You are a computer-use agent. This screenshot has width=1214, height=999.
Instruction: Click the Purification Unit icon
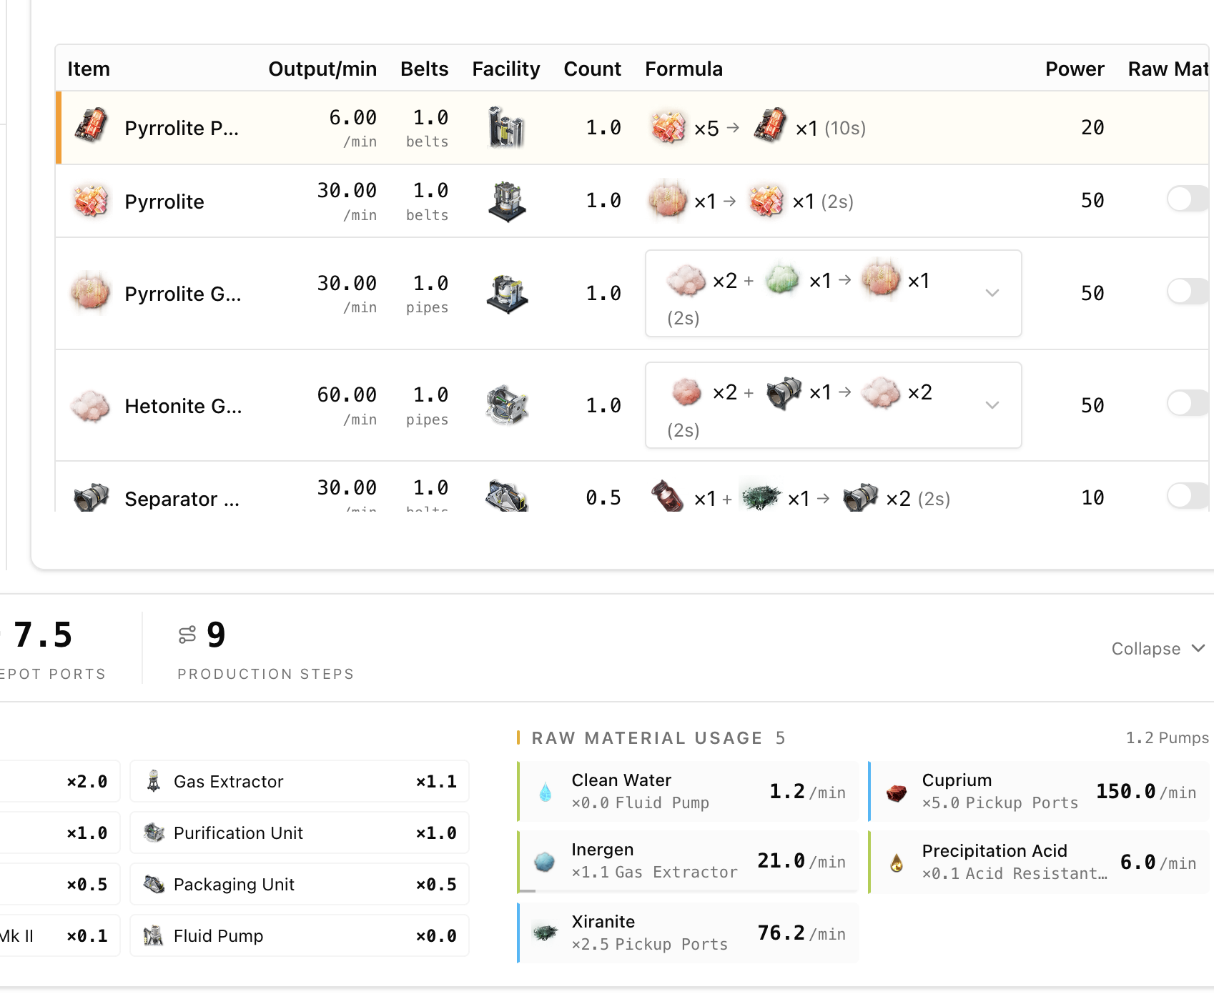click(x=154, y=832)
